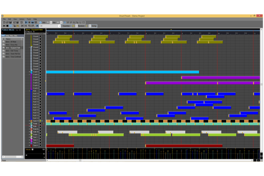Click the Play button in transport toolbar
This screenshot has width=264, height=176.
tap(4, 26)
